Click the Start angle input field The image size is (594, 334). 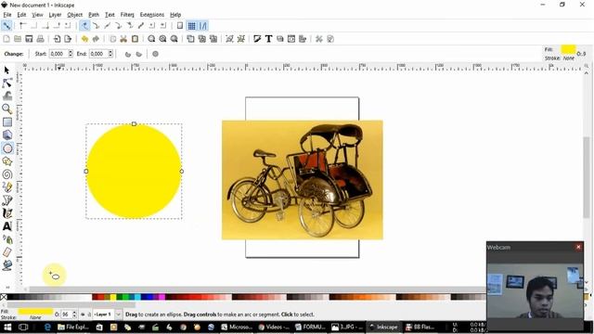(x=58, y=54)
